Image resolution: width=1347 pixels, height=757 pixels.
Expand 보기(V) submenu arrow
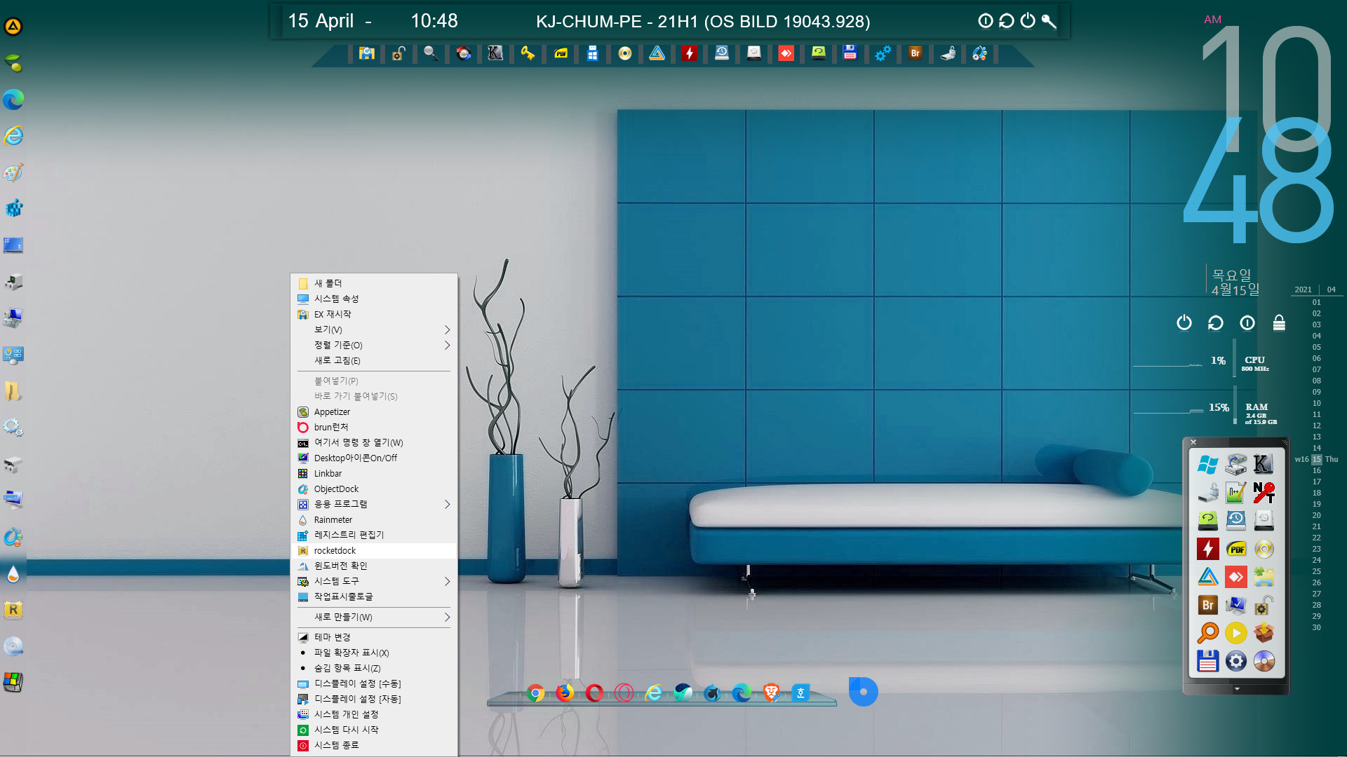(447, 329)
